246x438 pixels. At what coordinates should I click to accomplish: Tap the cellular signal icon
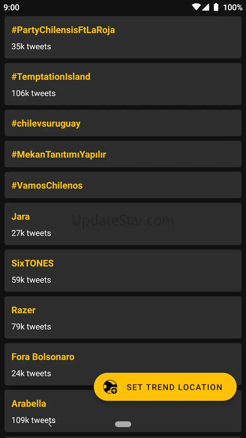click(x=206, y=7)
